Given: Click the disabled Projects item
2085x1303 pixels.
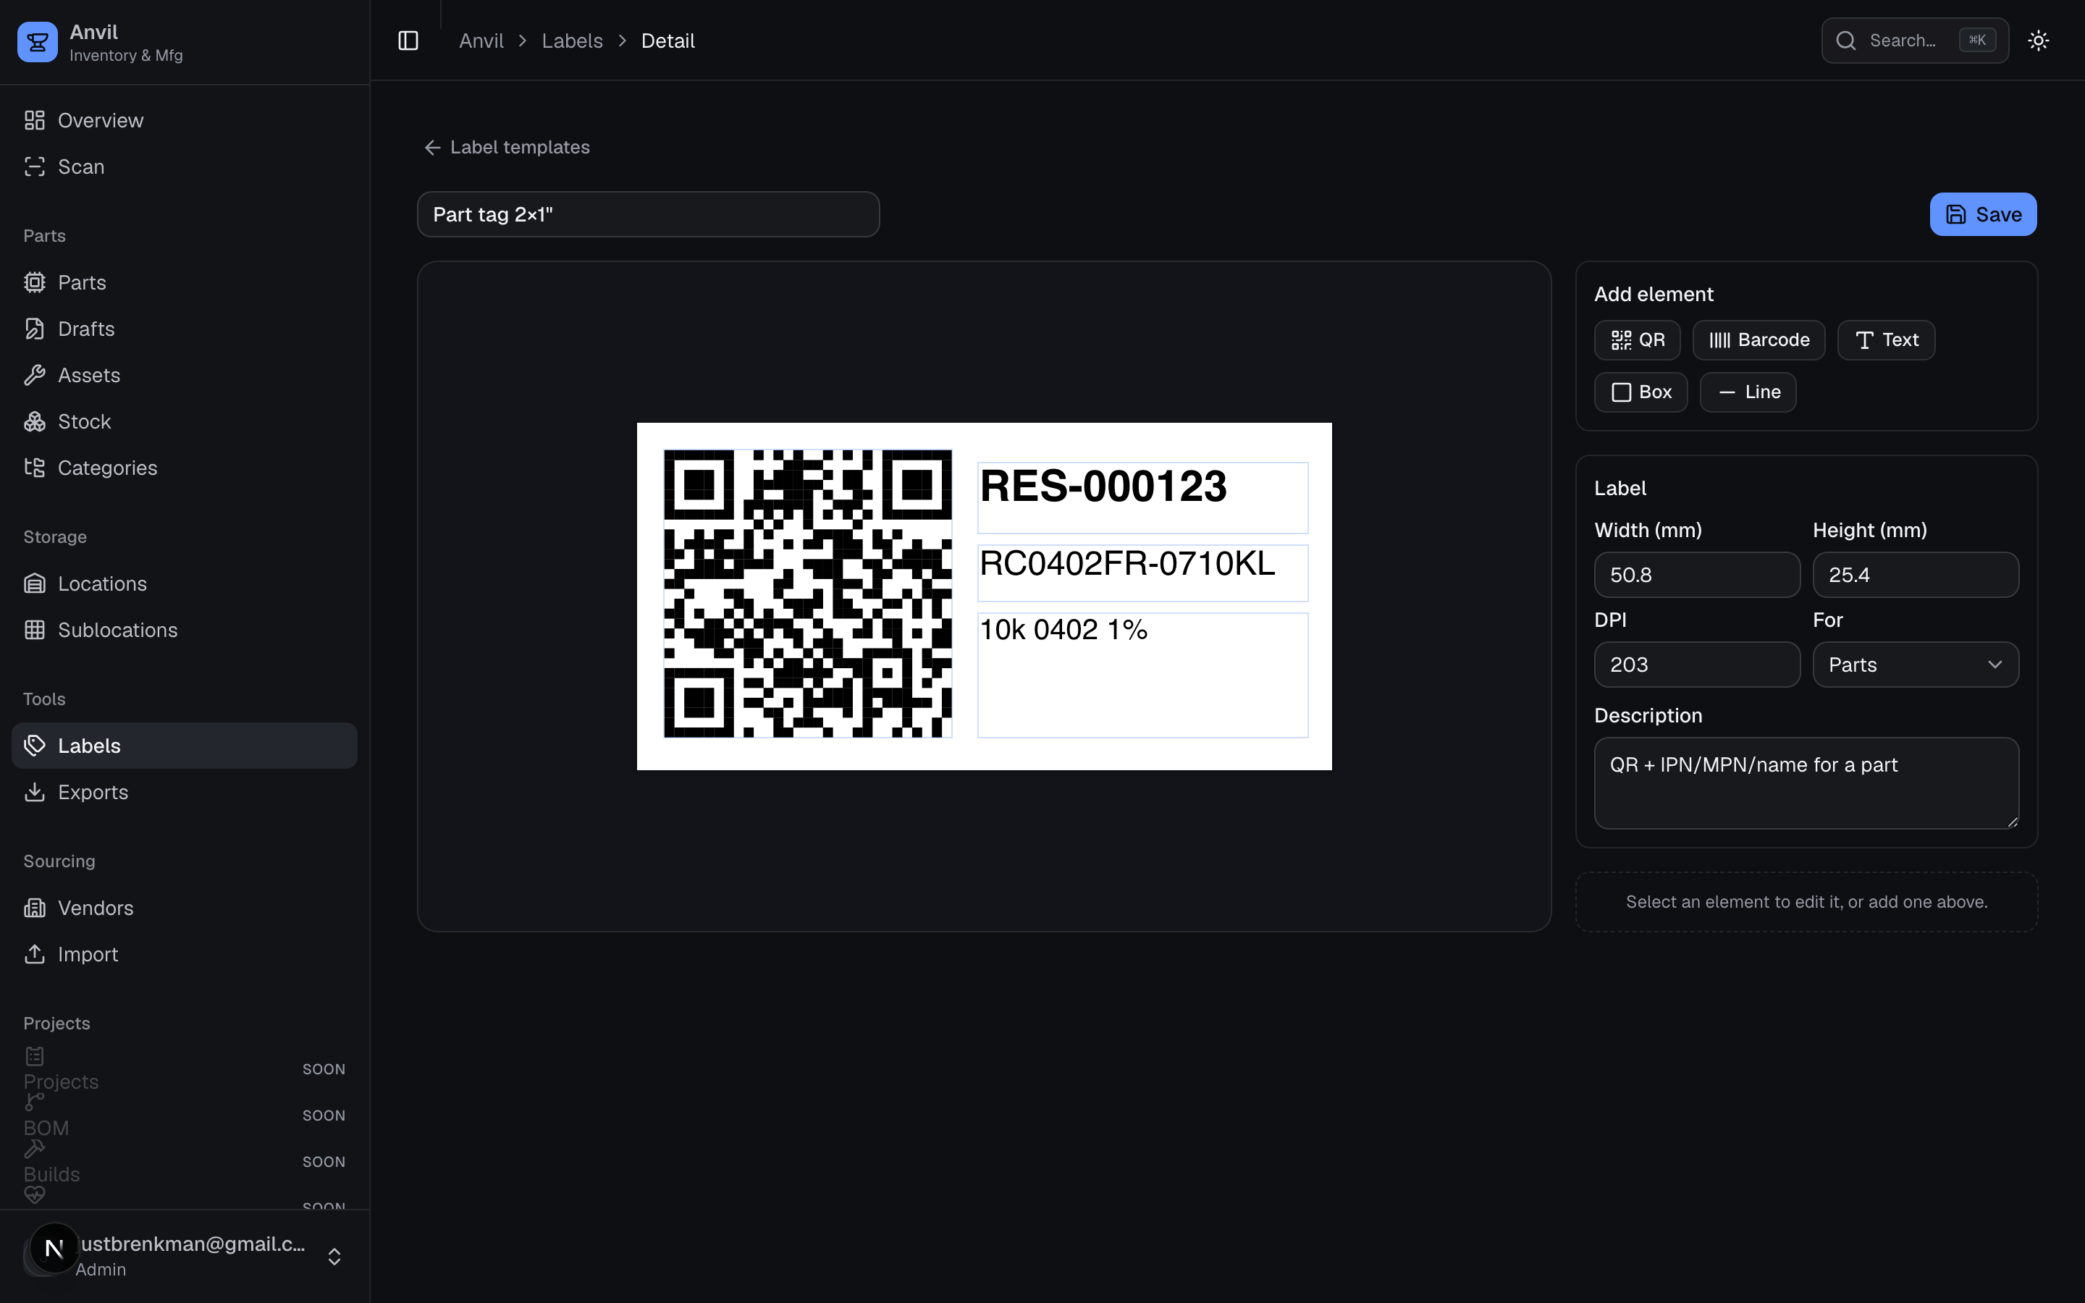Looking at the screenshot, I should (x=185, y=1069).
